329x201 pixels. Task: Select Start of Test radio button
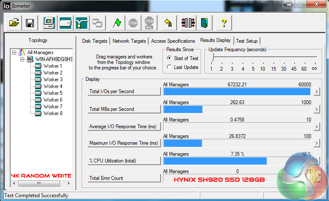coord(169,58)
